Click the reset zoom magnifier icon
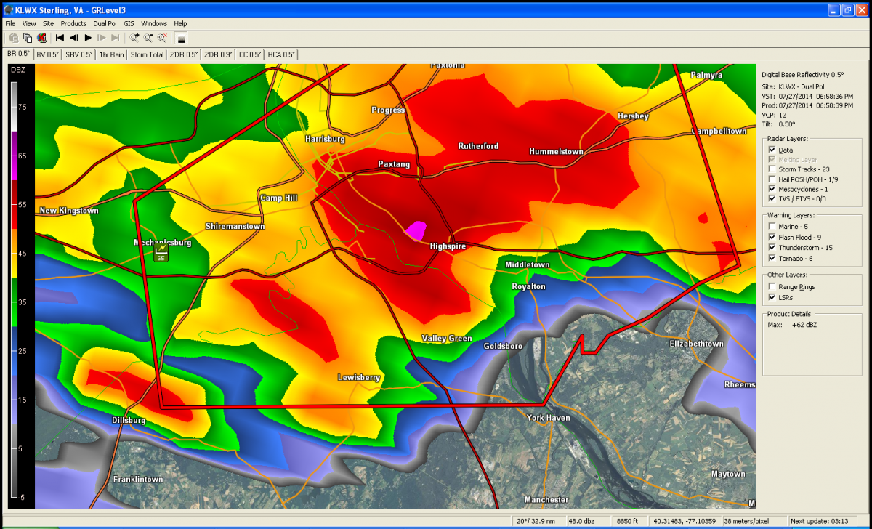The width and height of the screenshot is (872, 529). point(162,37)
